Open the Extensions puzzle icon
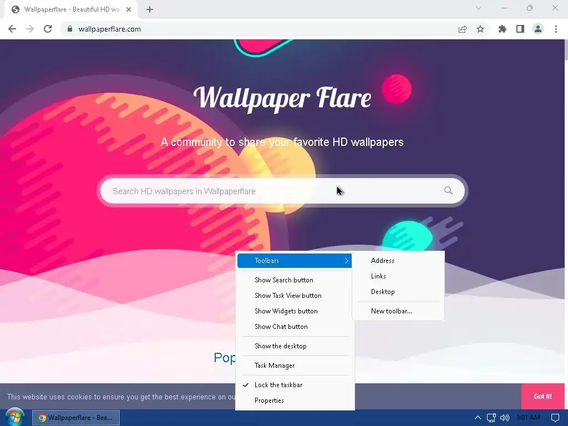568x426 pixels. click(503, 29)
